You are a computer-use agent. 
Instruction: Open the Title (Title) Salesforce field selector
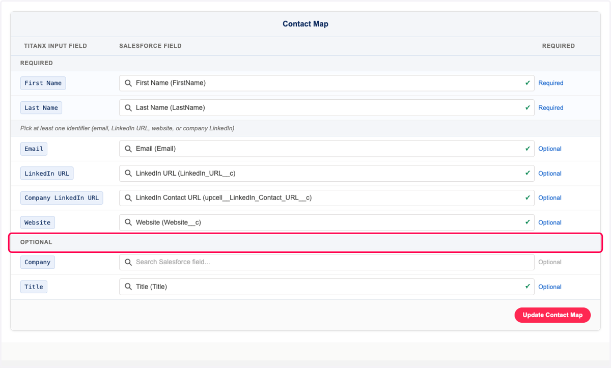[x=327, y=287]
